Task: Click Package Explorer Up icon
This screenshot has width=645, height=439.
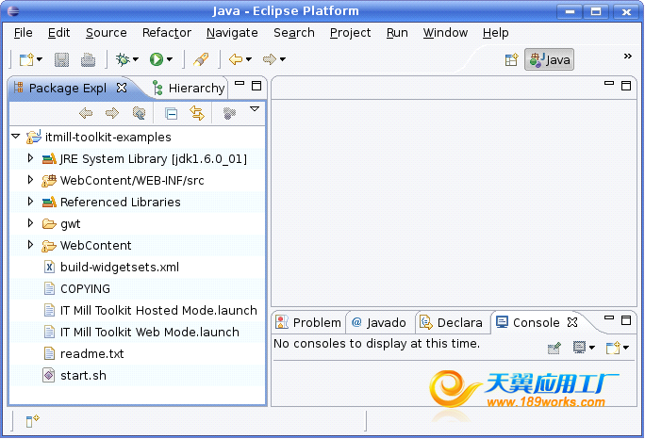Action: tap(139, 113)
